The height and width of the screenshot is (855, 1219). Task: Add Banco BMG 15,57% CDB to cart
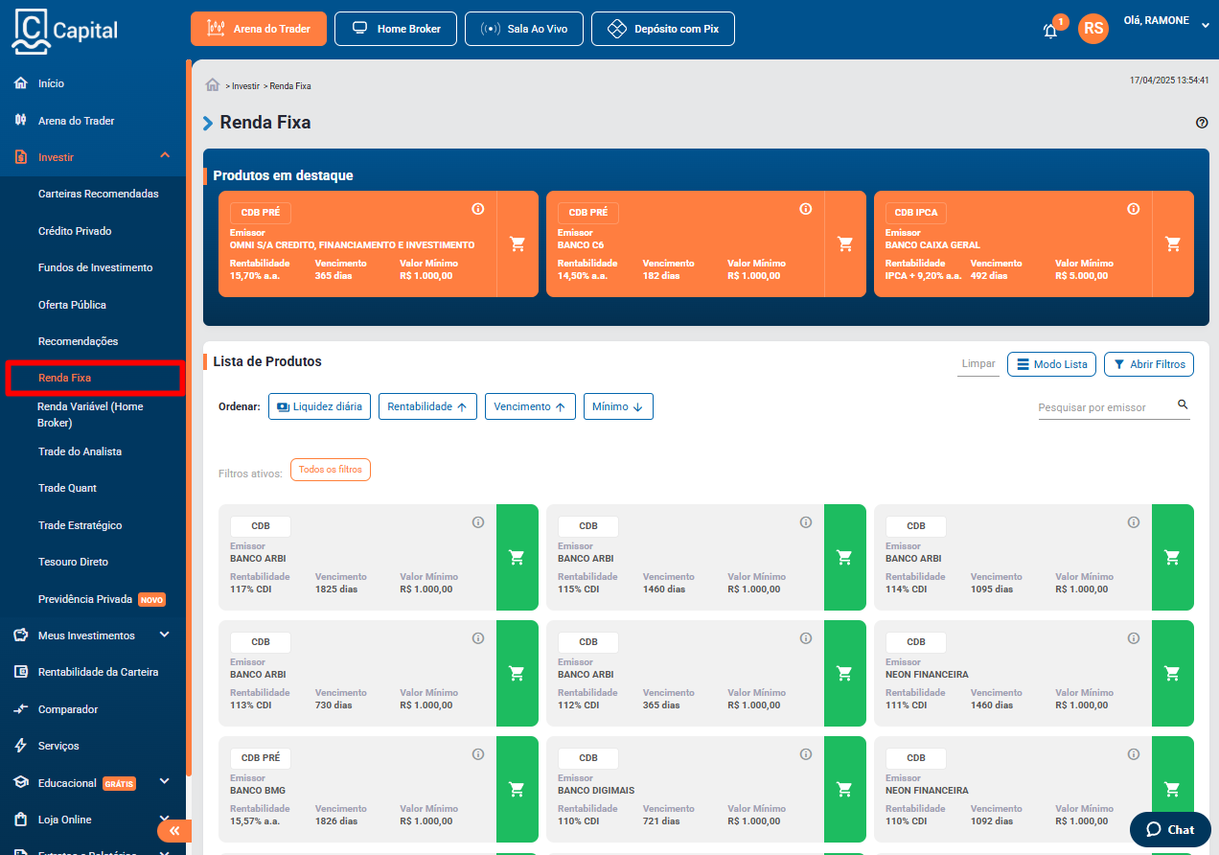pos(517,789)
